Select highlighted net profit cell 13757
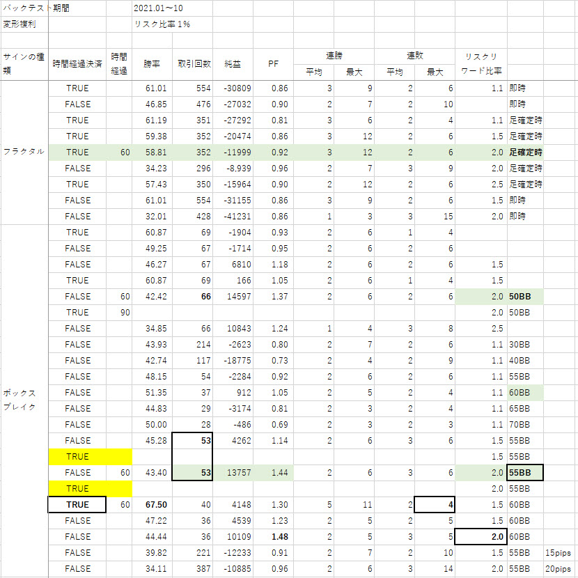This screenshot has height=578, width=578. click(233, 473)
